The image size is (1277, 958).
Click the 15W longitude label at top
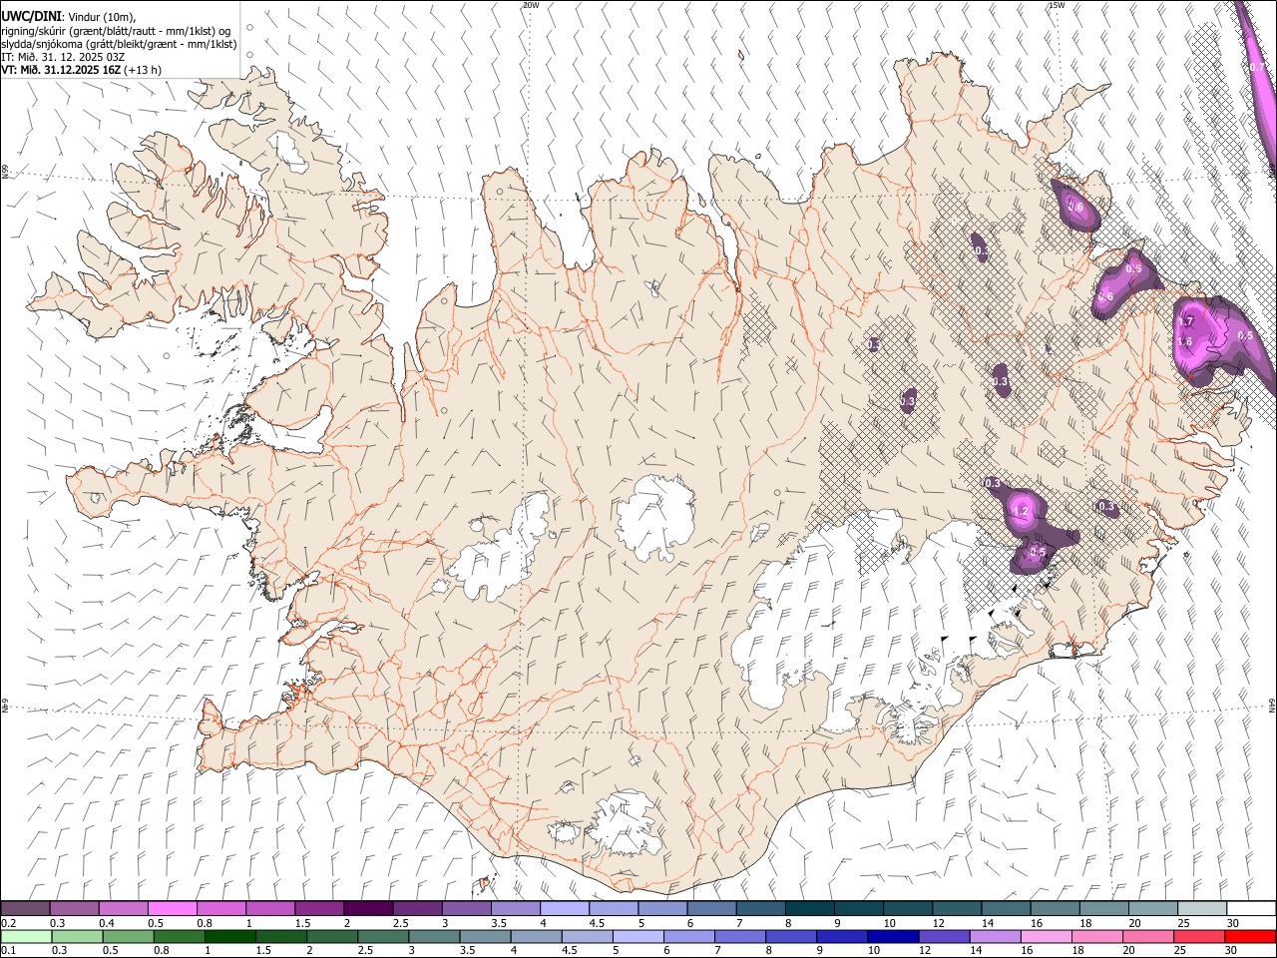1057,5
